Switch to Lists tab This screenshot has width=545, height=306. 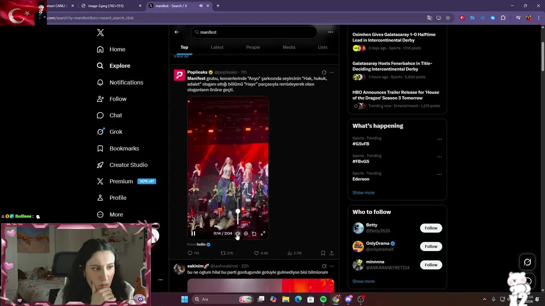[x=323, y=47]
